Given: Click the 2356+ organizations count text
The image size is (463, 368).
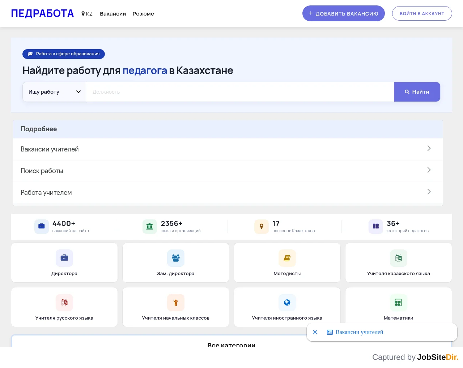Looking at the screenshot, I should click(171, 223).
